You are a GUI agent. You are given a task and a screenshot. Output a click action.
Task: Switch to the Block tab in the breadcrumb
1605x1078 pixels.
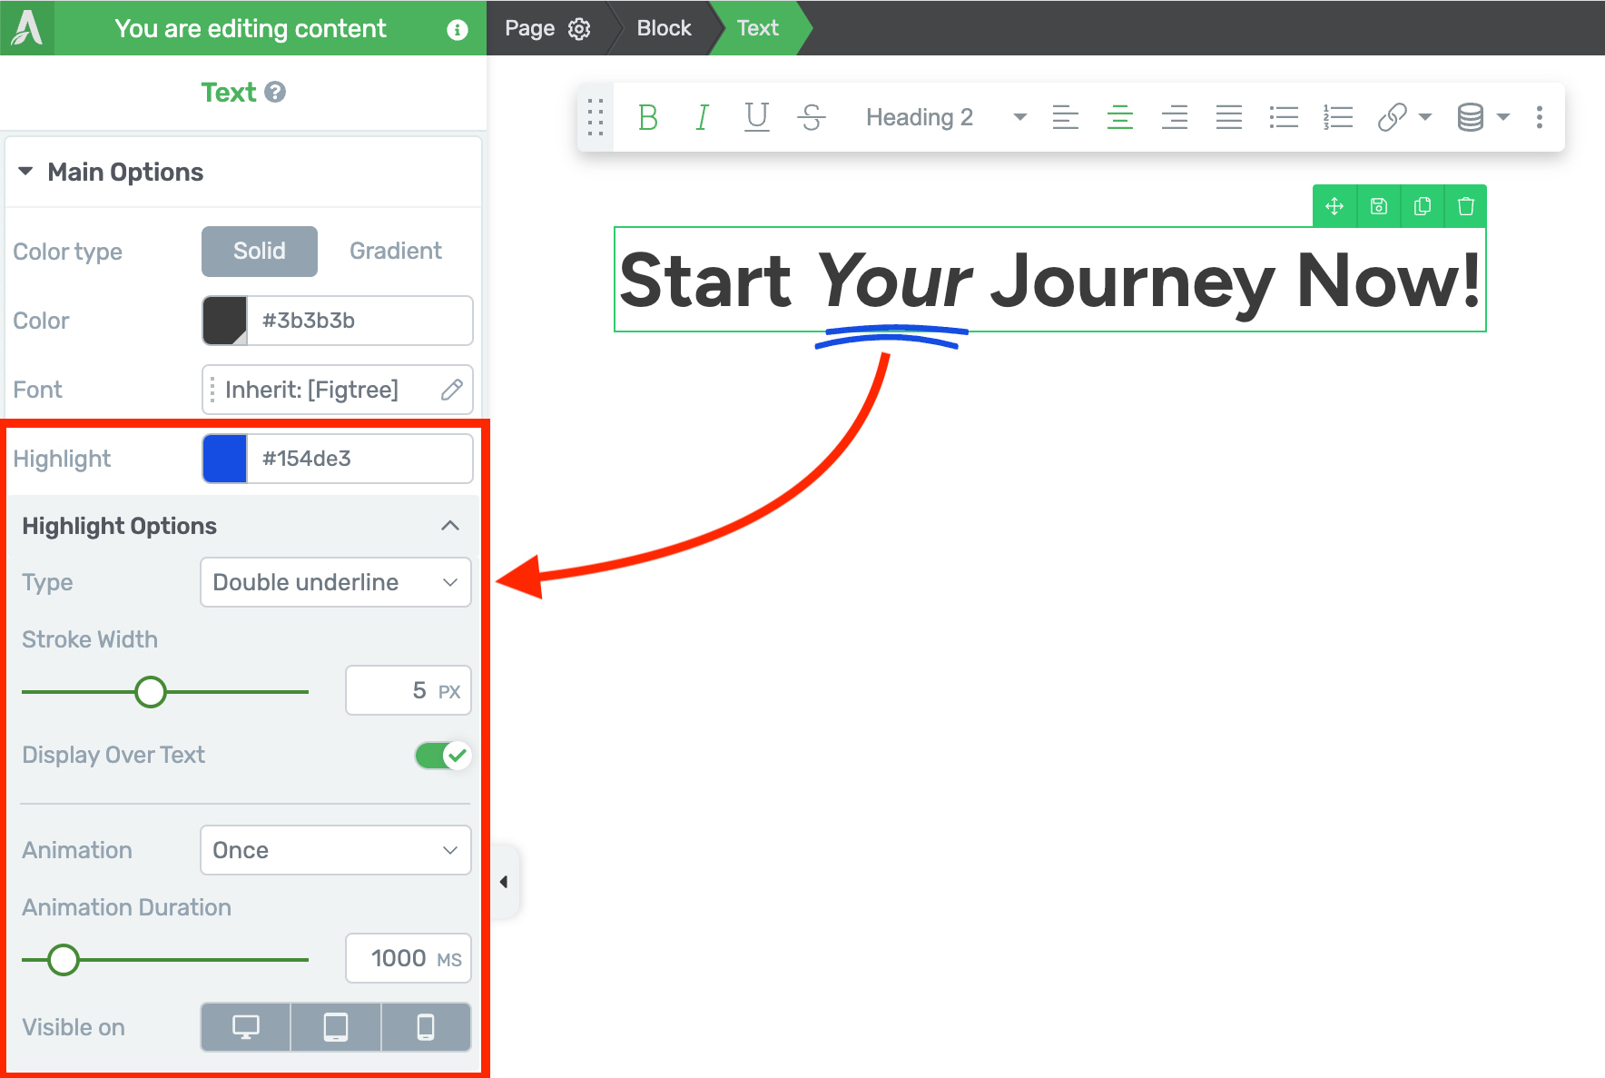coord(664,27)
